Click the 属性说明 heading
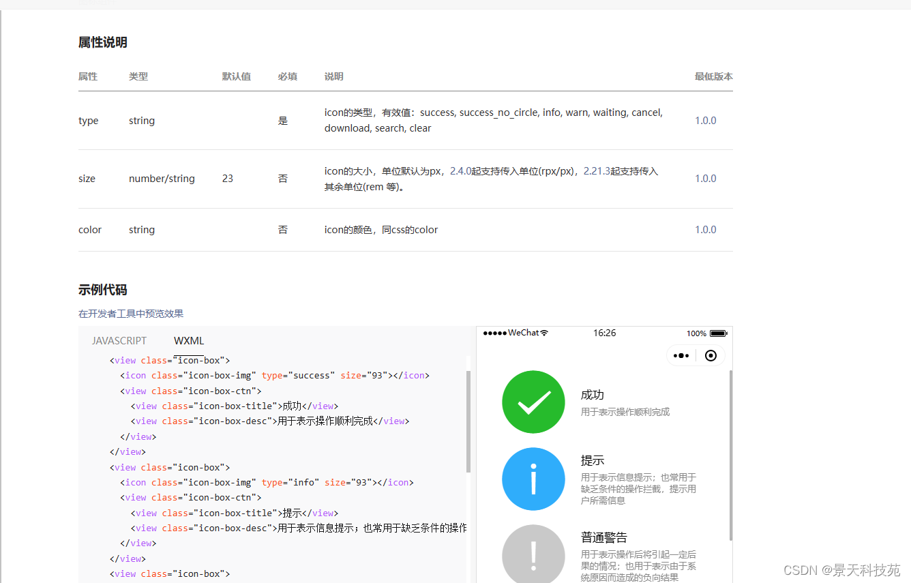911x583 pixels. coord(103,42)
